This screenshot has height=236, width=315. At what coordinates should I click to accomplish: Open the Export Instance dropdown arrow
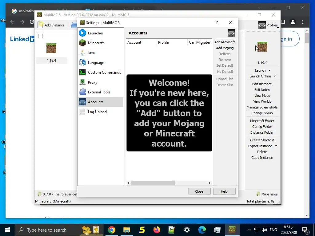[x=276, y=146]
